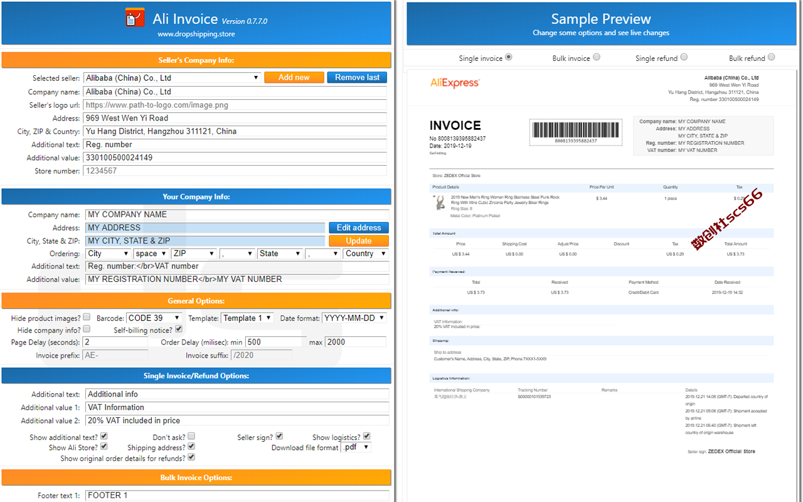Toggle Hide company info checkbox

coord(87,329)
